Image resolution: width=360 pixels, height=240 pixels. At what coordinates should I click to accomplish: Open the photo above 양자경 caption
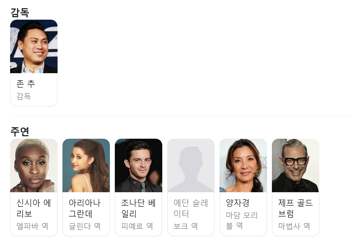[243, 165]
